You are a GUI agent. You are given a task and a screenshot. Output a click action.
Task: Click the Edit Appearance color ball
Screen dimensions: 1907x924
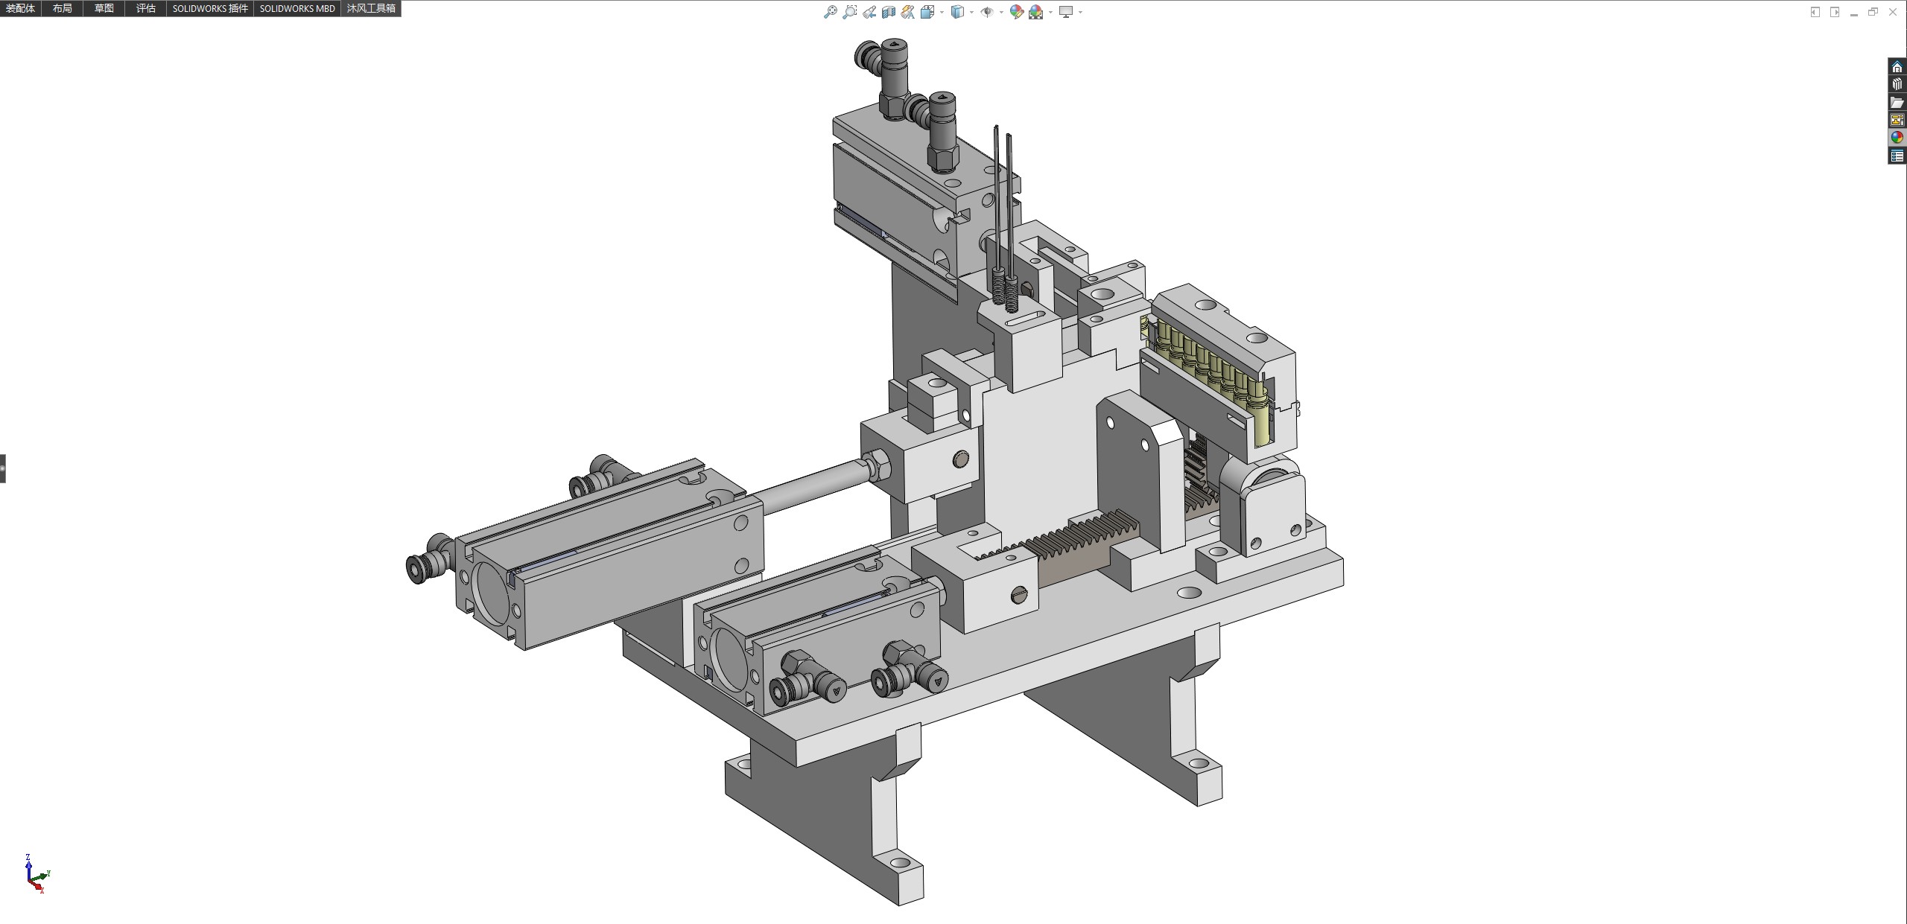click(x=1016, y=12)
